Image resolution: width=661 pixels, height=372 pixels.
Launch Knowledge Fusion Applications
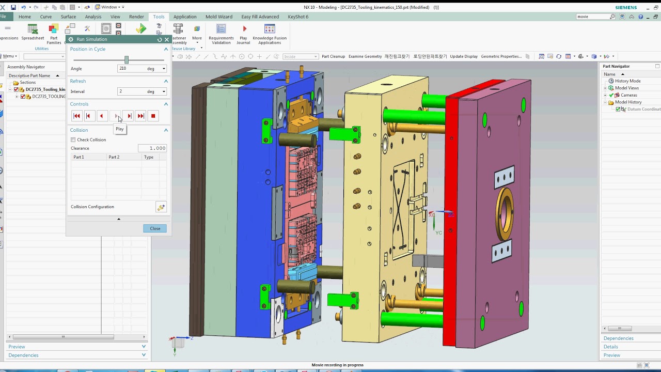(270, 34)
